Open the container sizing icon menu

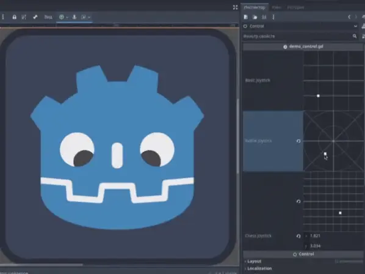pyautogui.click(x=85, y=17)
